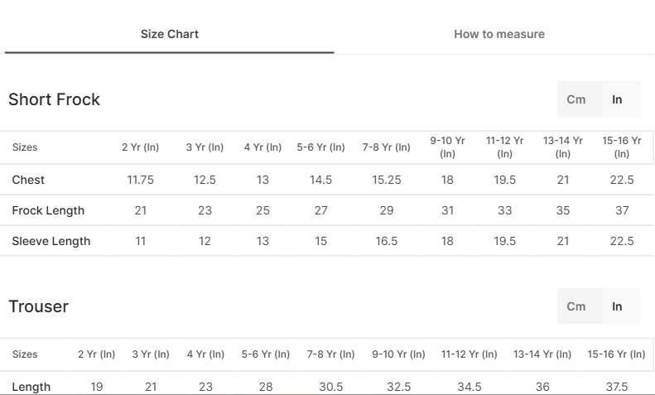Viewport: 655px width, 395px height.
Task: Click the trouser Sizes header cell
Action: [x=25, y=354]
